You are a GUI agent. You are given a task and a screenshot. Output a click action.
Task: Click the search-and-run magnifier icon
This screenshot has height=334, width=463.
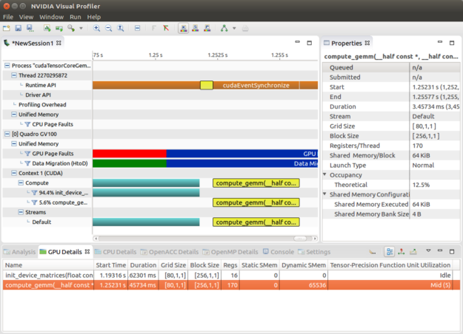point(71,28)
